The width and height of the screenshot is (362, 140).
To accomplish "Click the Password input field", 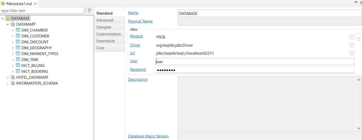I will (x=255, y=70).
